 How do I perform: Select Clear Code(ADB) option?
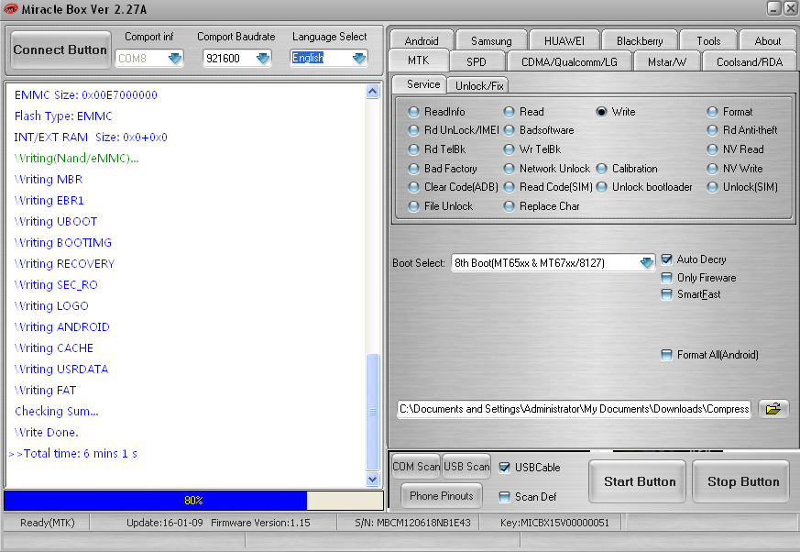pos(414,187)
